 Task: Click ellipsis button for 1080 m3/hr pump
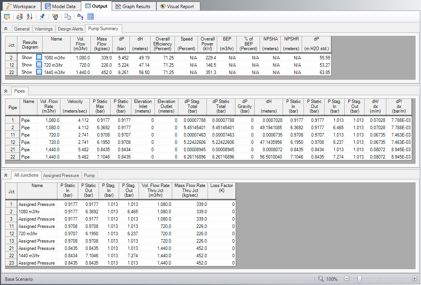pyautogui.click(x=39, y=57)
